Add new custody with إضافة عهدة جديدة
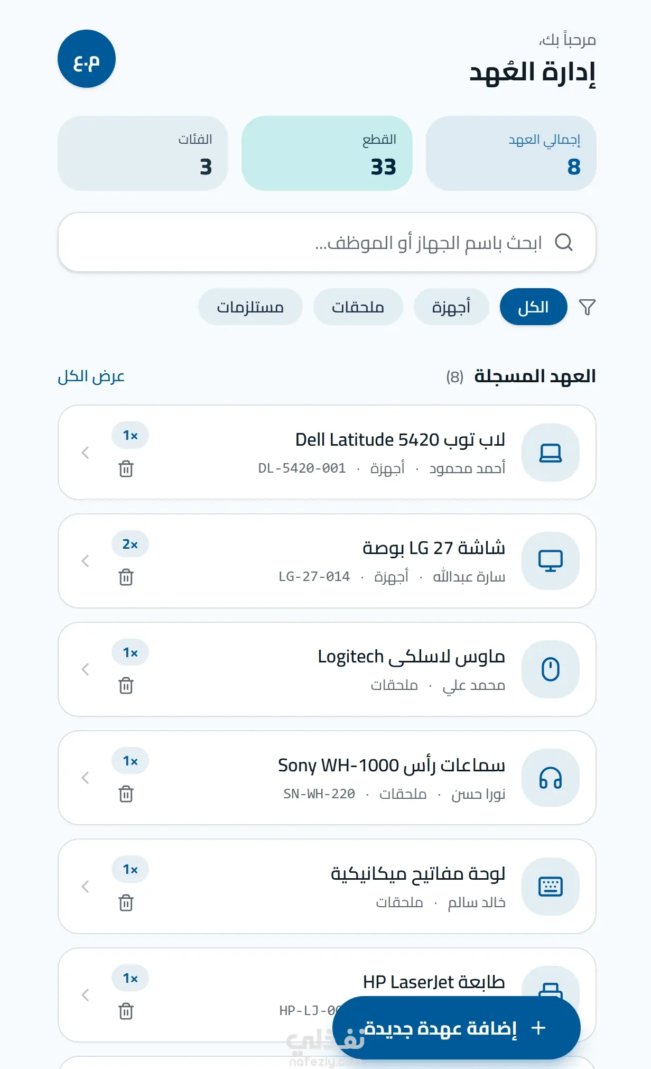This screenshot has width=651, height=1069. pyautogui.click(x=457, y=1028)
